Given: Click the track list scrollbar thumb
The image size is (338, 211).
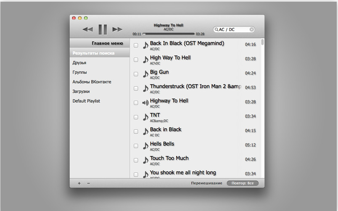Looking at the screenshot, I should coord(262,42).
